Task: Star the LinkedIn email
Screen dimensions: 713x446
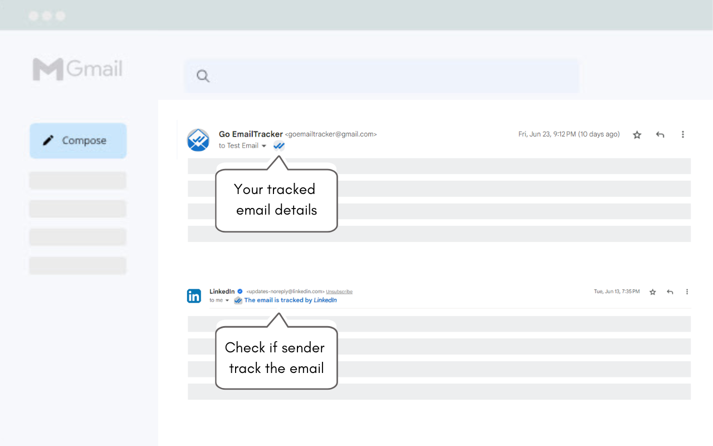Action: [x=652, y=291]
